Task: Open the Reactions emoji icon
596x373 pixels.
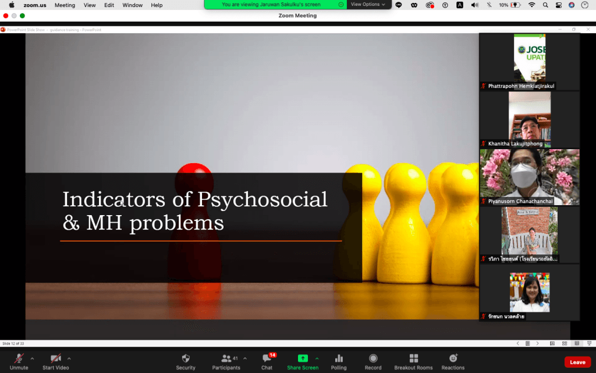Action: tap(453, 358)
